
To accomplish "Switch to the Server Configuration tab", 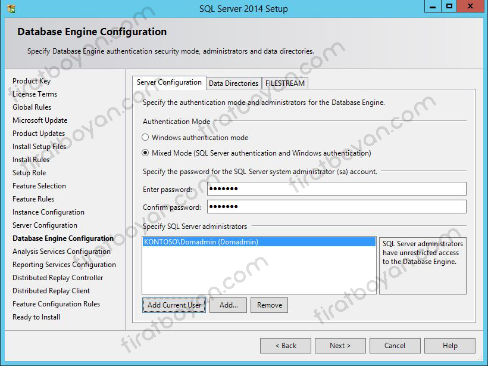I will pyautogui.click(x=169, y=83).
